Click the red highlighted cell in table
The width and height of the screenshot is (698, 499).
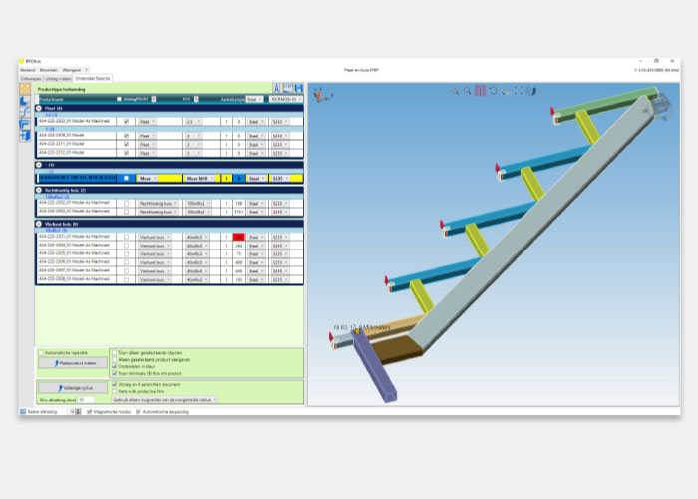tap(239, 237)
